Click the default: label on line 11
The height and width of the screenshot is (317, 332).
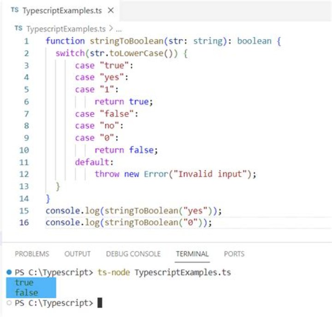[x=95, y=162]
